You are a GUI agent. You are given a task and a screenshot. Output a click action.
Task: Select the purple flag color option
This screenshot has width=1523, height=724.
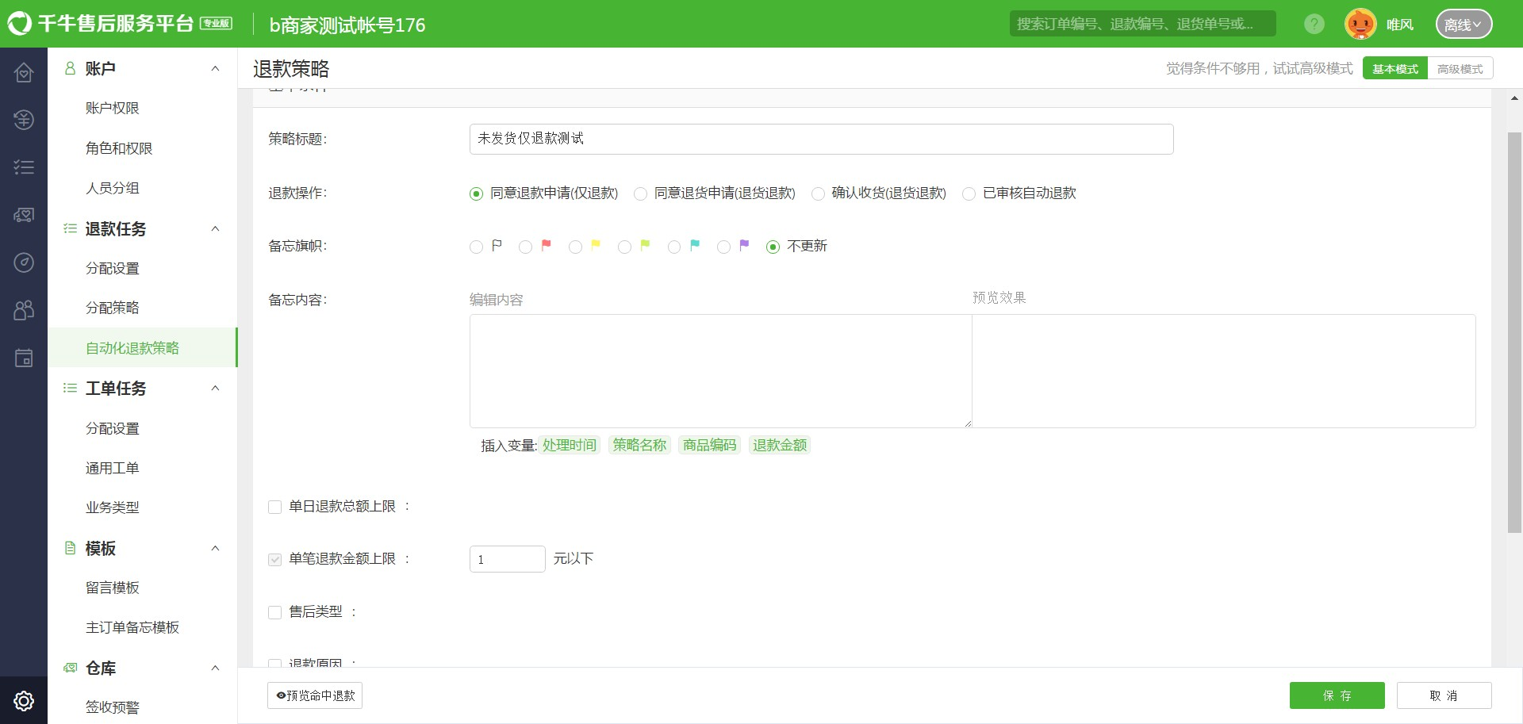(724, 247)
